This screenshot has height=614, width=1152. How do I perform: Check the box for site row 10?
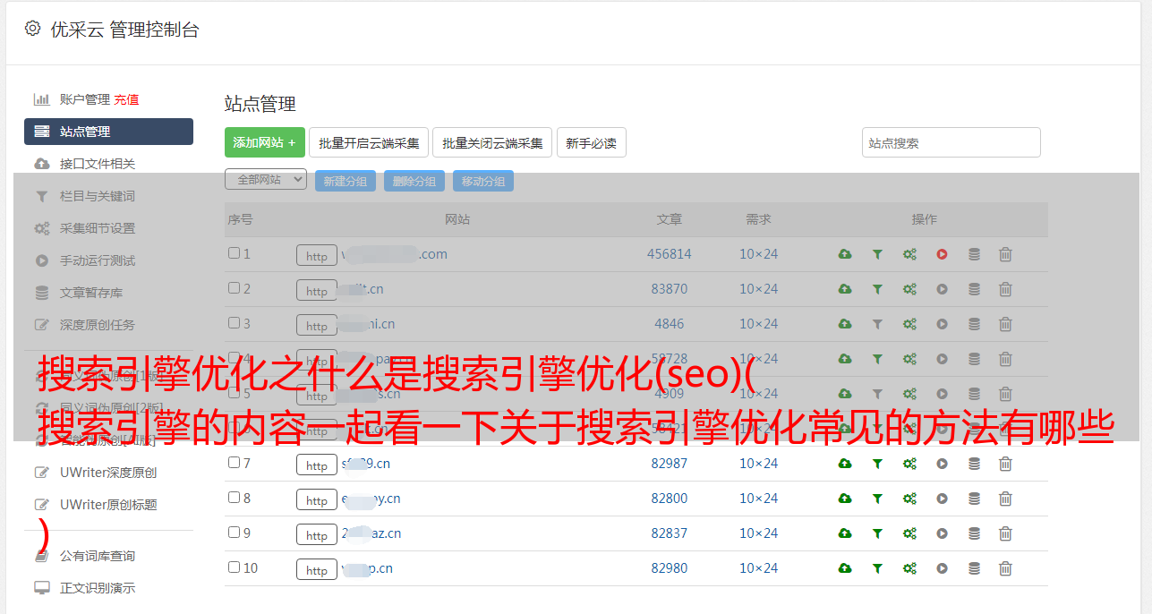(234, 567)
